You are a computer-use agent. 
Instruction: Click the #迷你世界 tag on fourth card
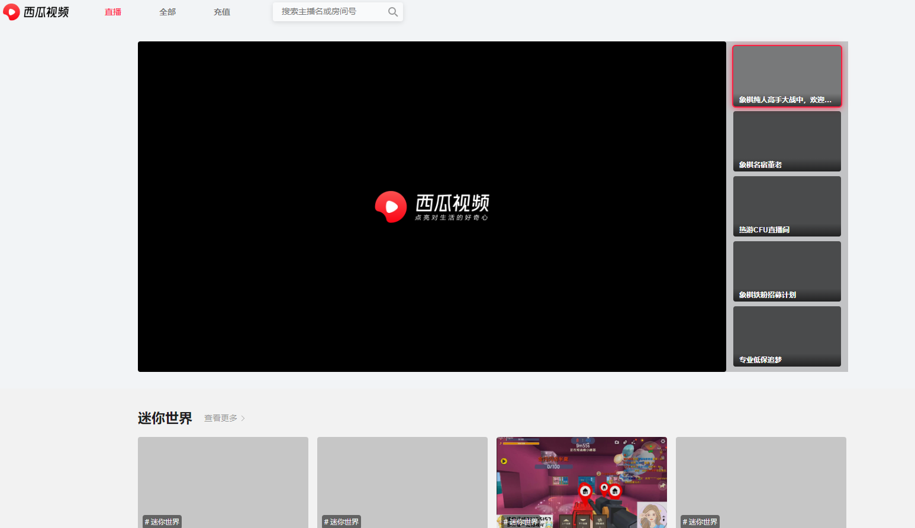(700, 521)
